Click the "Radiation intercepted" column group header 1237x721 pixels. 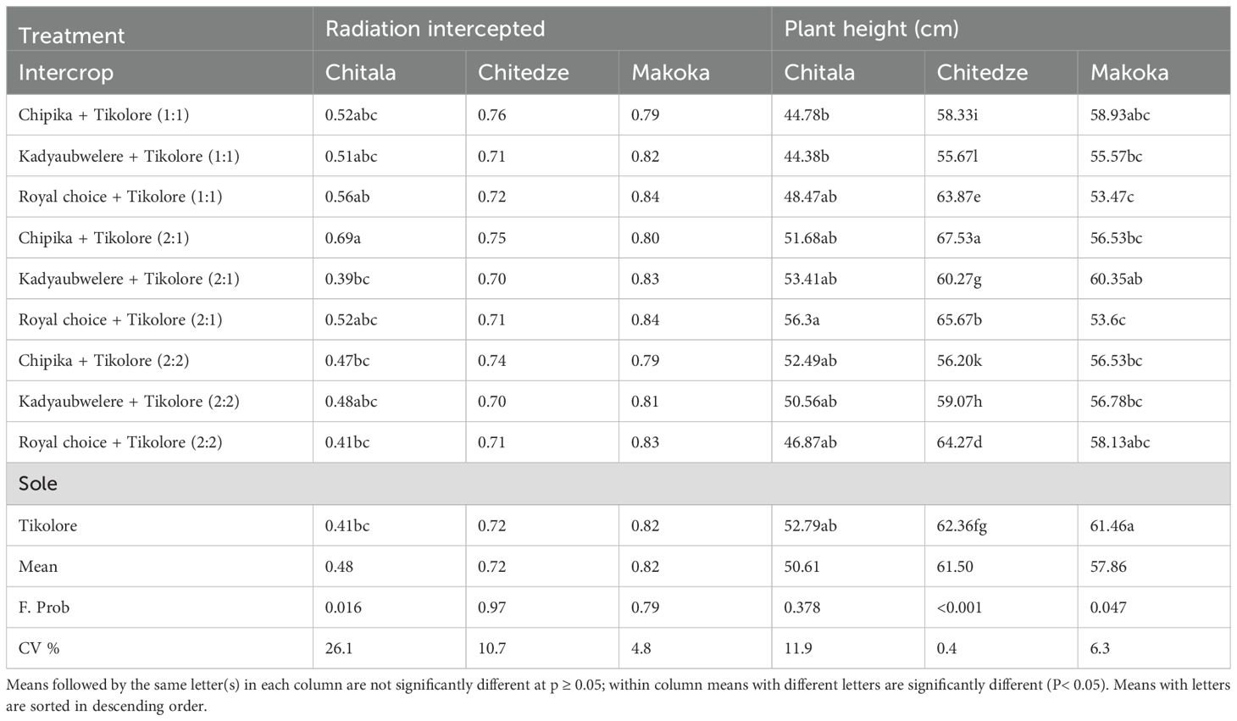435,29
